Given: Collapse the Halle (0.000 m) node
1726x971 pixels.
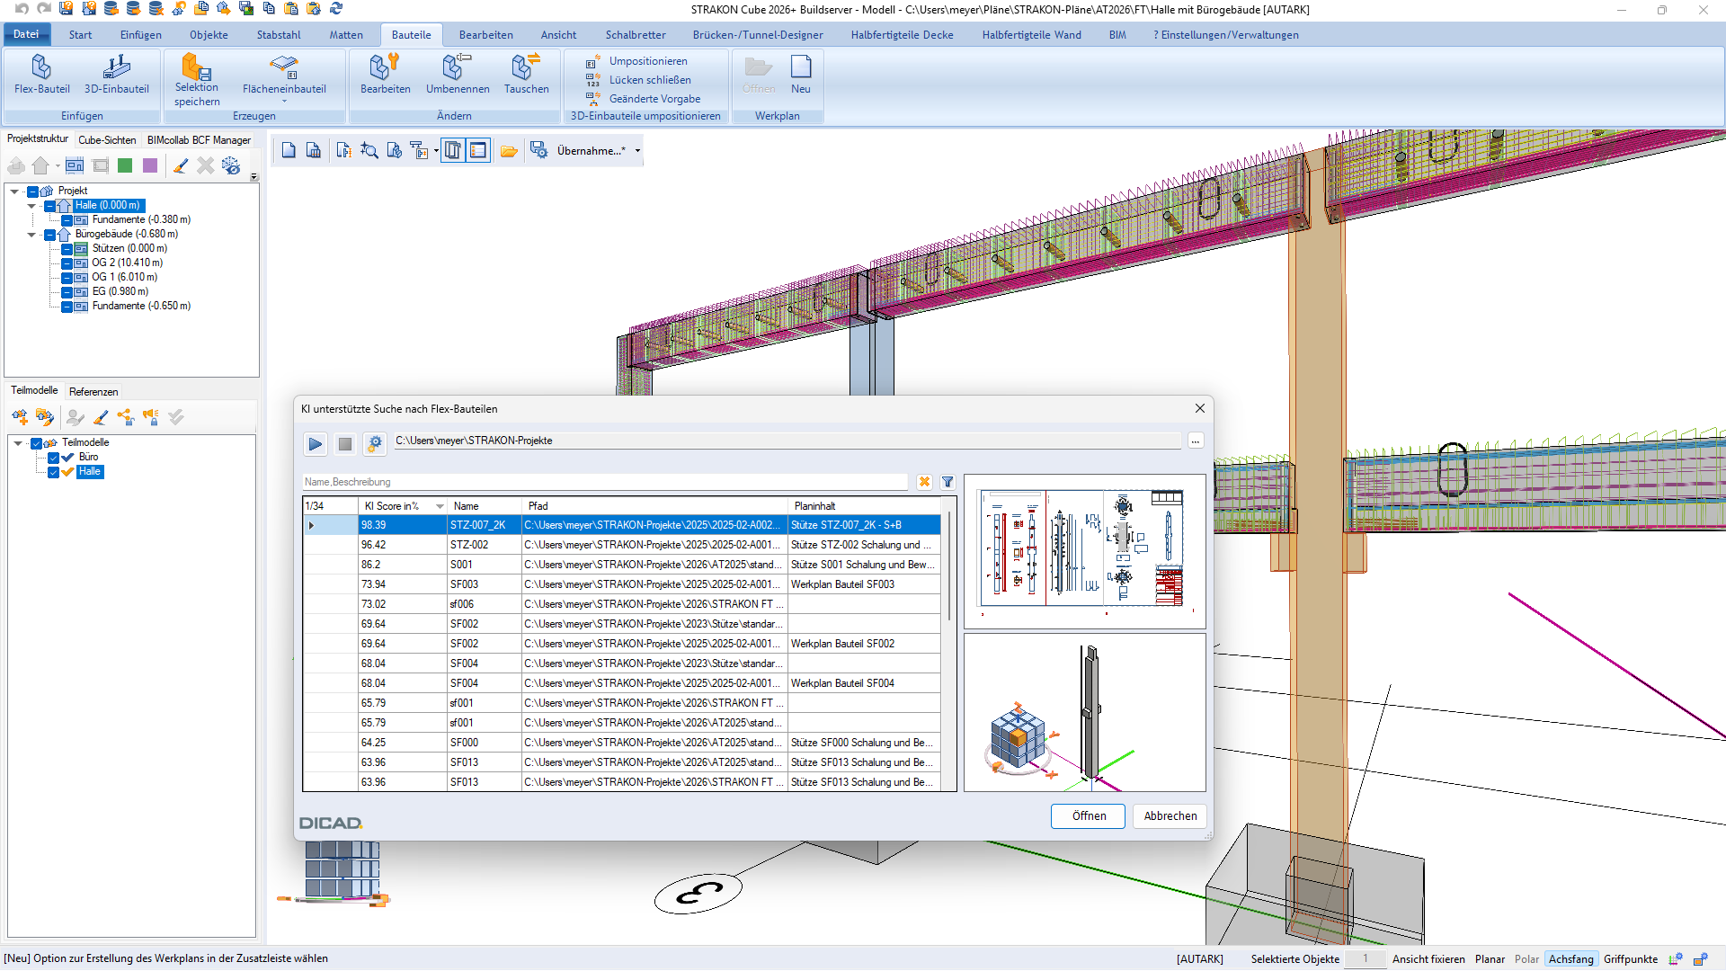Looking at the screenshot, I should [31, 206].
